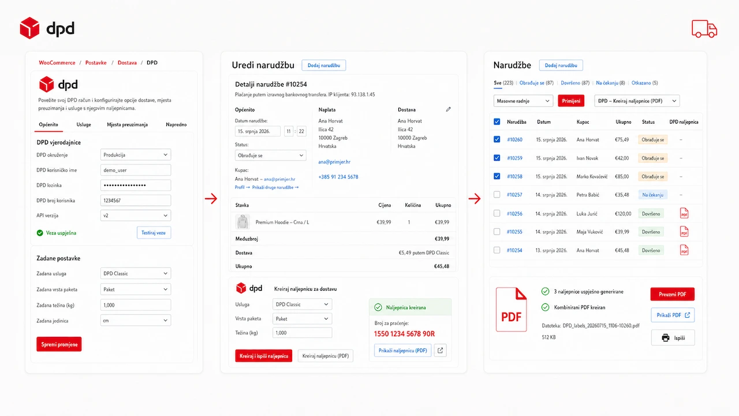Click Testiraj vezu button
Viewport: 739px width, 416px height.
tap(154, 233)
